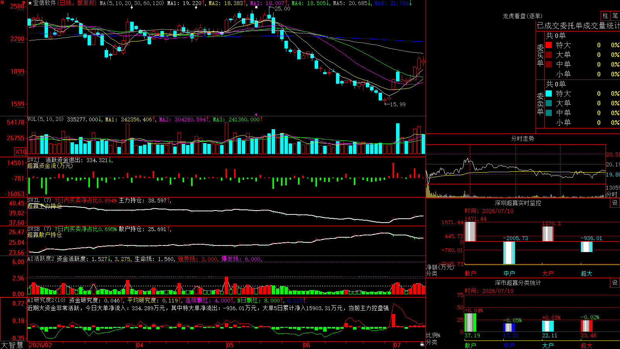Viewport: 620px width, 349px height.
Task: Click the dark red 大单 buy-order swatch
Action: coord(549,55)
